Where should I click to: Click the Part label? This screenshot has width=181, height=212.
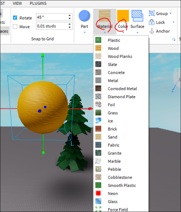84,26
